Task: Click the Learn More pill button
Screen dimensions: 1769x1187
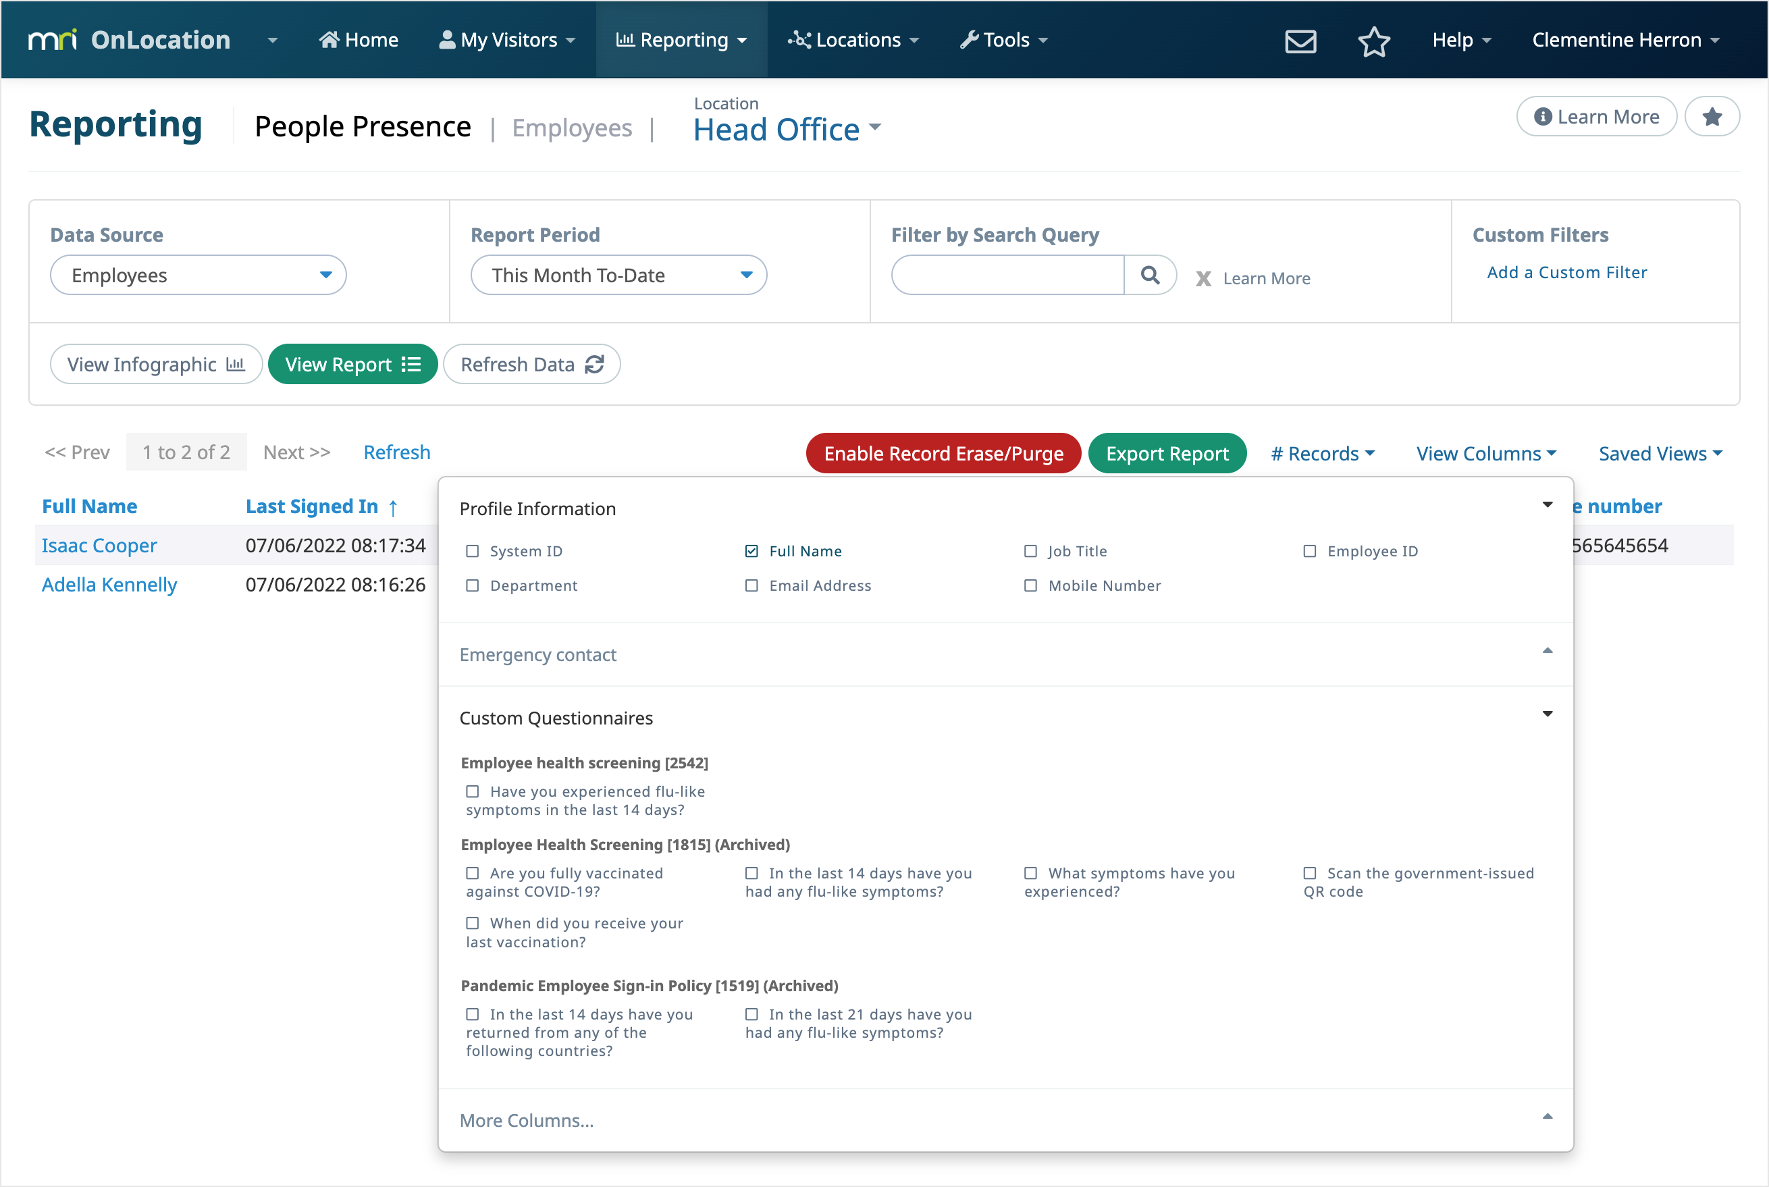Action: (x=1595, y=117)
